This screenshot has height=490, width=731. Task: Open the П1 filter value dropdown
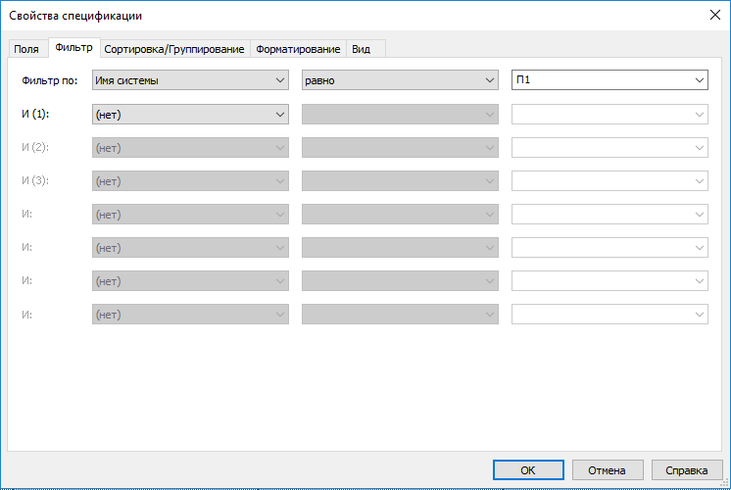[x=609, y=80]
